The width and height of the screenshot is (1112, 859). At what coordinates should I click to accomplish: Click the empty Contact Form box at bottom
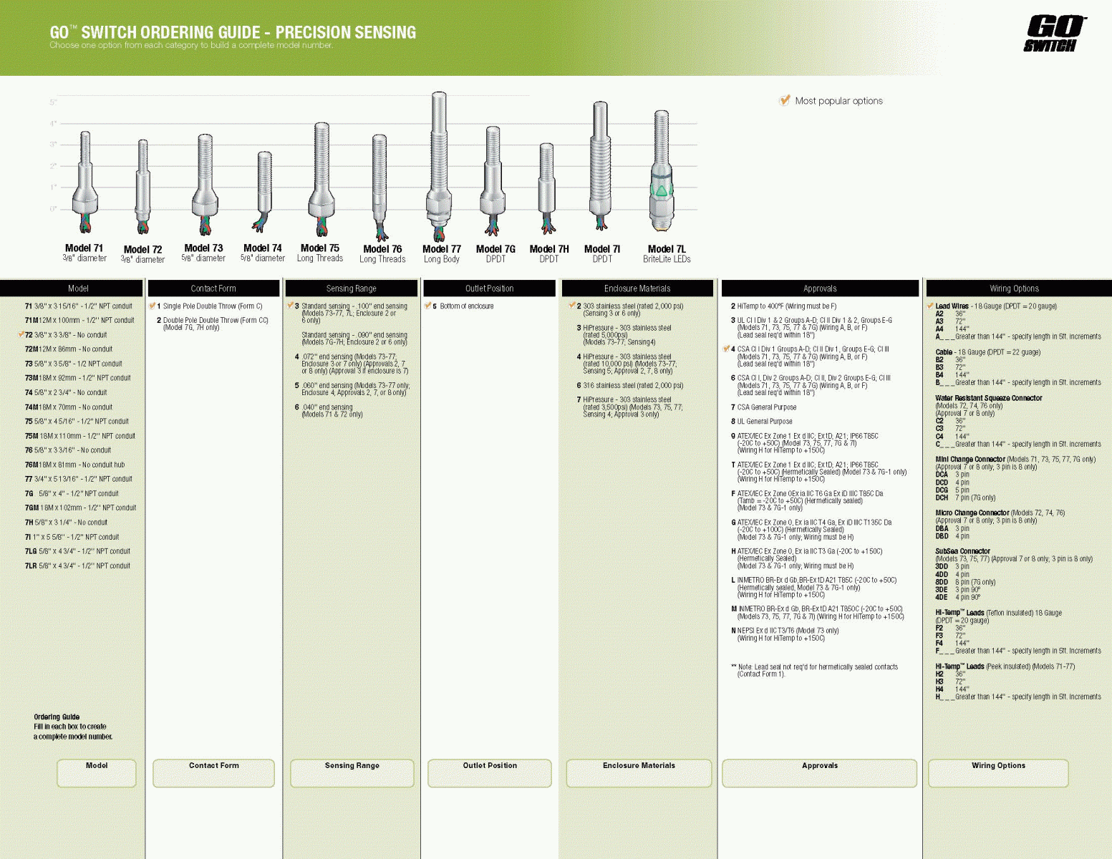[213, 774]
